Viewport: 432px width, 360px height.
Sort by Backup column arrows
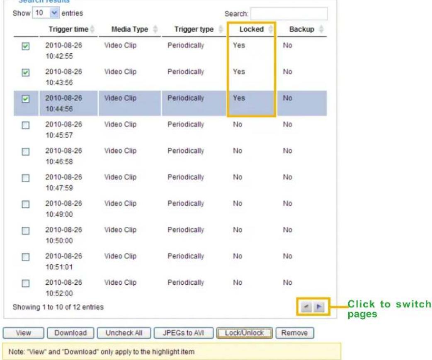pos(321,29)
